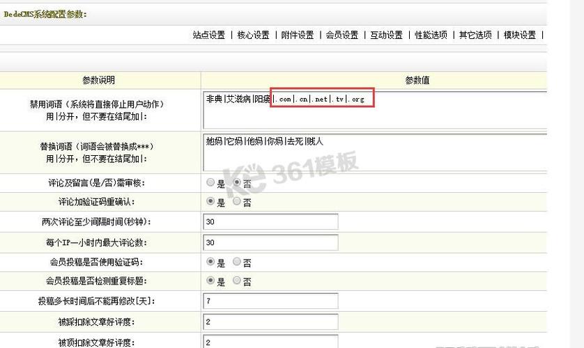Pick 否 for 会员投稿是否检测重复标题
Screen dimensions: 584x348
click(x=237, y=280)
